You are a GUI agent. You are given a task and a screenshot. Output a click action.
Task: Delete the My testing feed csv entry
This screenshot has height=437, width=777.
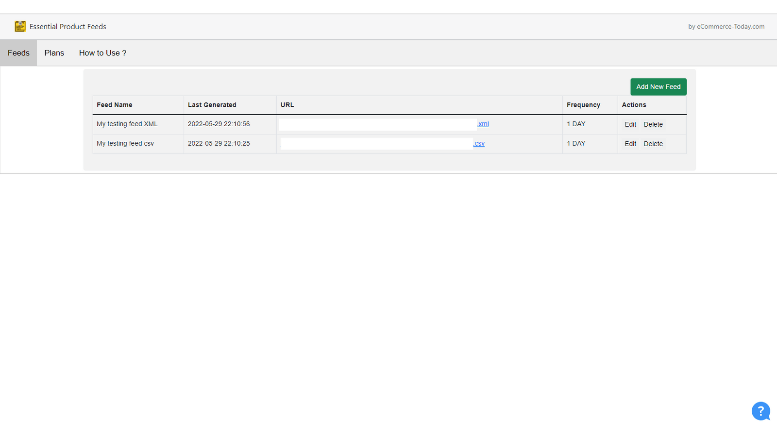click(x=653, y=144)
